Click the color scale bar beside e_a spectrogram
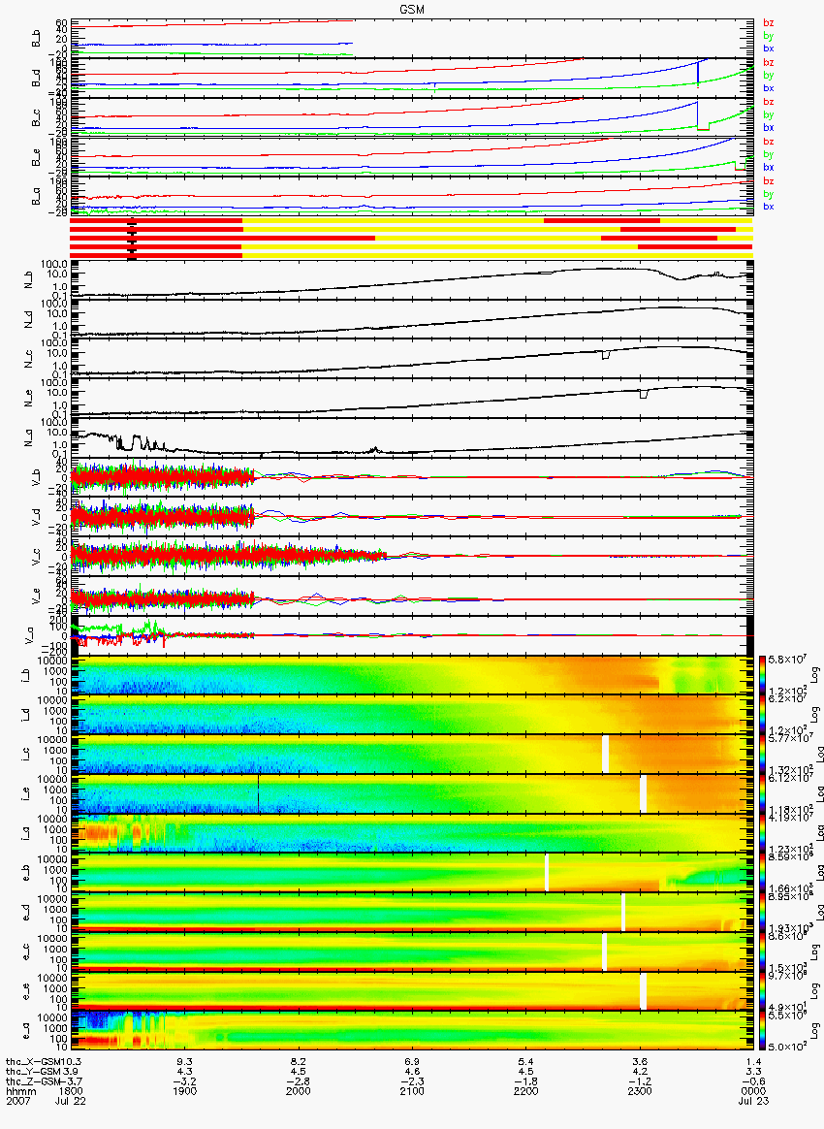Image resolution: width=824 pixels, height=1129 pixels. point(761,1032)
